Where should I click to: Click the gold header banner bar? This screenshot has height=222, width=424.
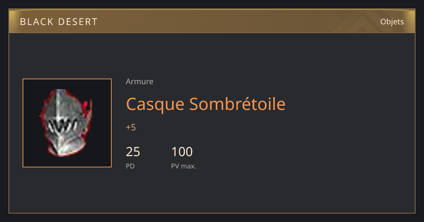click(212, 21)
